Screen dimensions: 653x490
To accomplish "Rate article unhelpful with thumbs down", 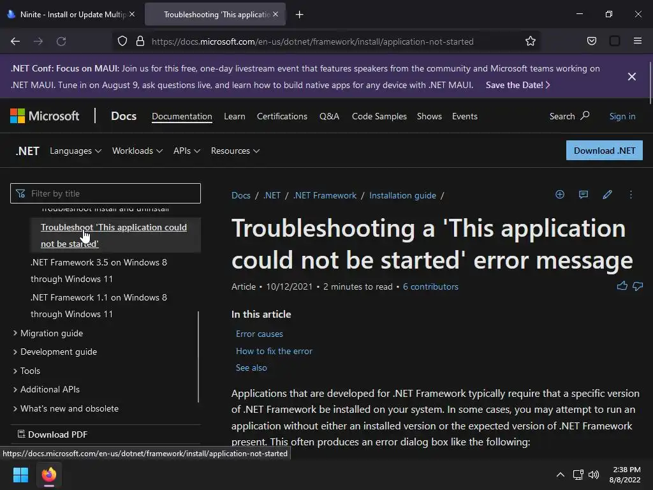I will (638, 286).
